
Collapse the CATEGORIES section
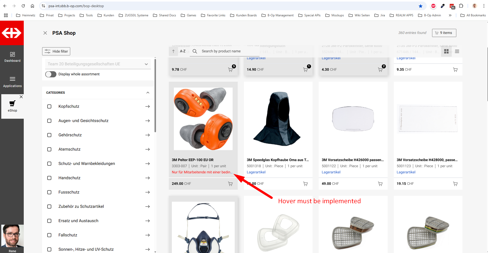click(148, 93)
